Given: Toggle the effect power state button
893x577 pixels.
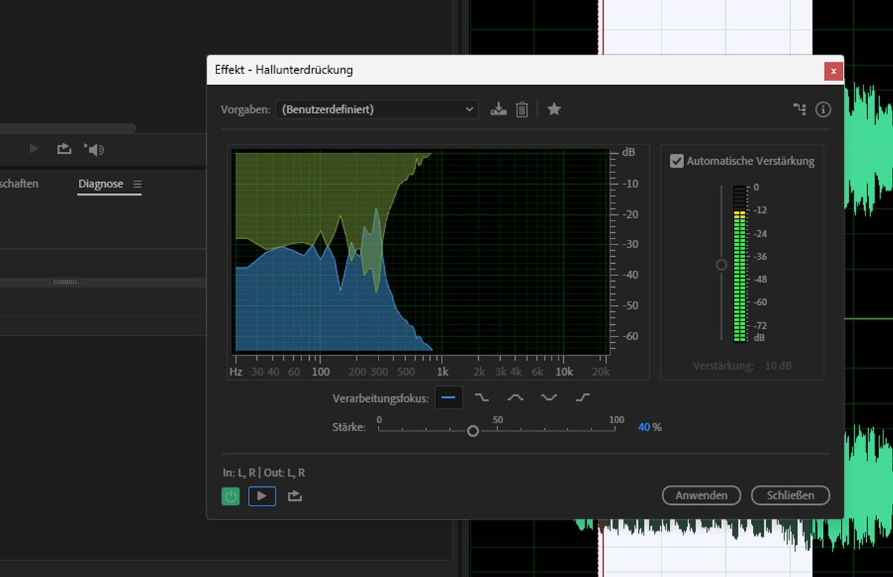Looking at the screenshot, I should (x=231, y=496).
